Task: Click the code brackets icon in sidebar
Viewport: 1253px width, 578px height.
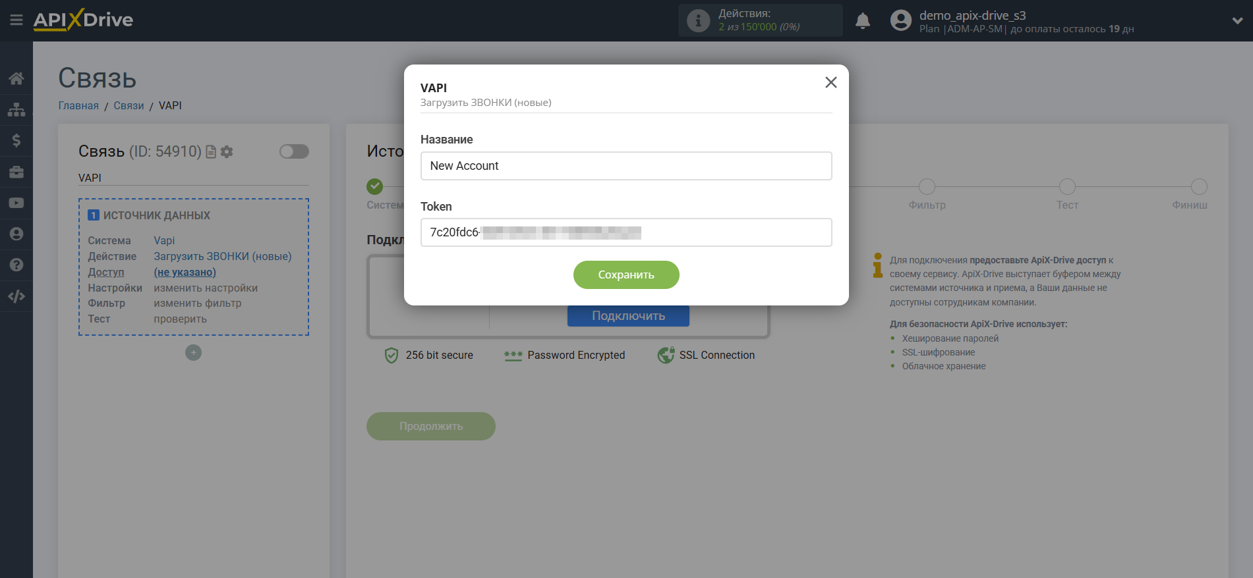Action: (16, 296)
